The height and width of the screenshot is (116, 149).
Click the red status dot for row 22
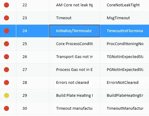[x=6, y=5]
